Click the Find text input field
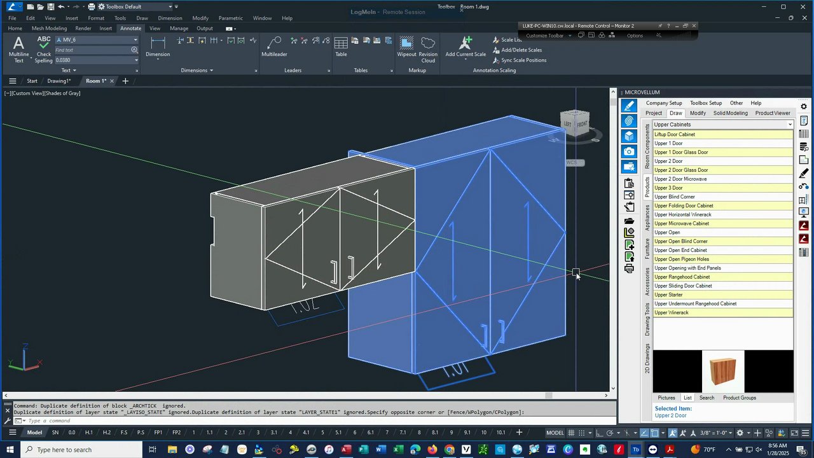Image resolution: width=814 pixels, height=458 pixels. pyautogui.click(x=92, y=50)
